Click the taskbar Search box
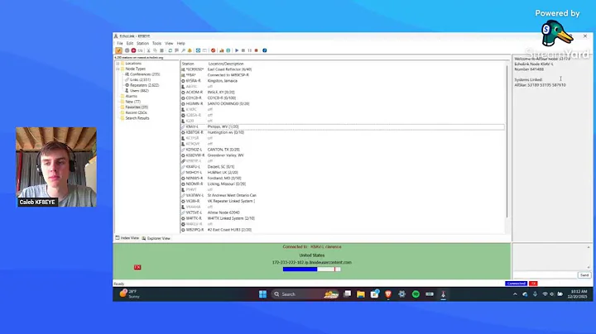Image resolution: width=596 pixels, height=334 pixels. [x=305, y=294]
